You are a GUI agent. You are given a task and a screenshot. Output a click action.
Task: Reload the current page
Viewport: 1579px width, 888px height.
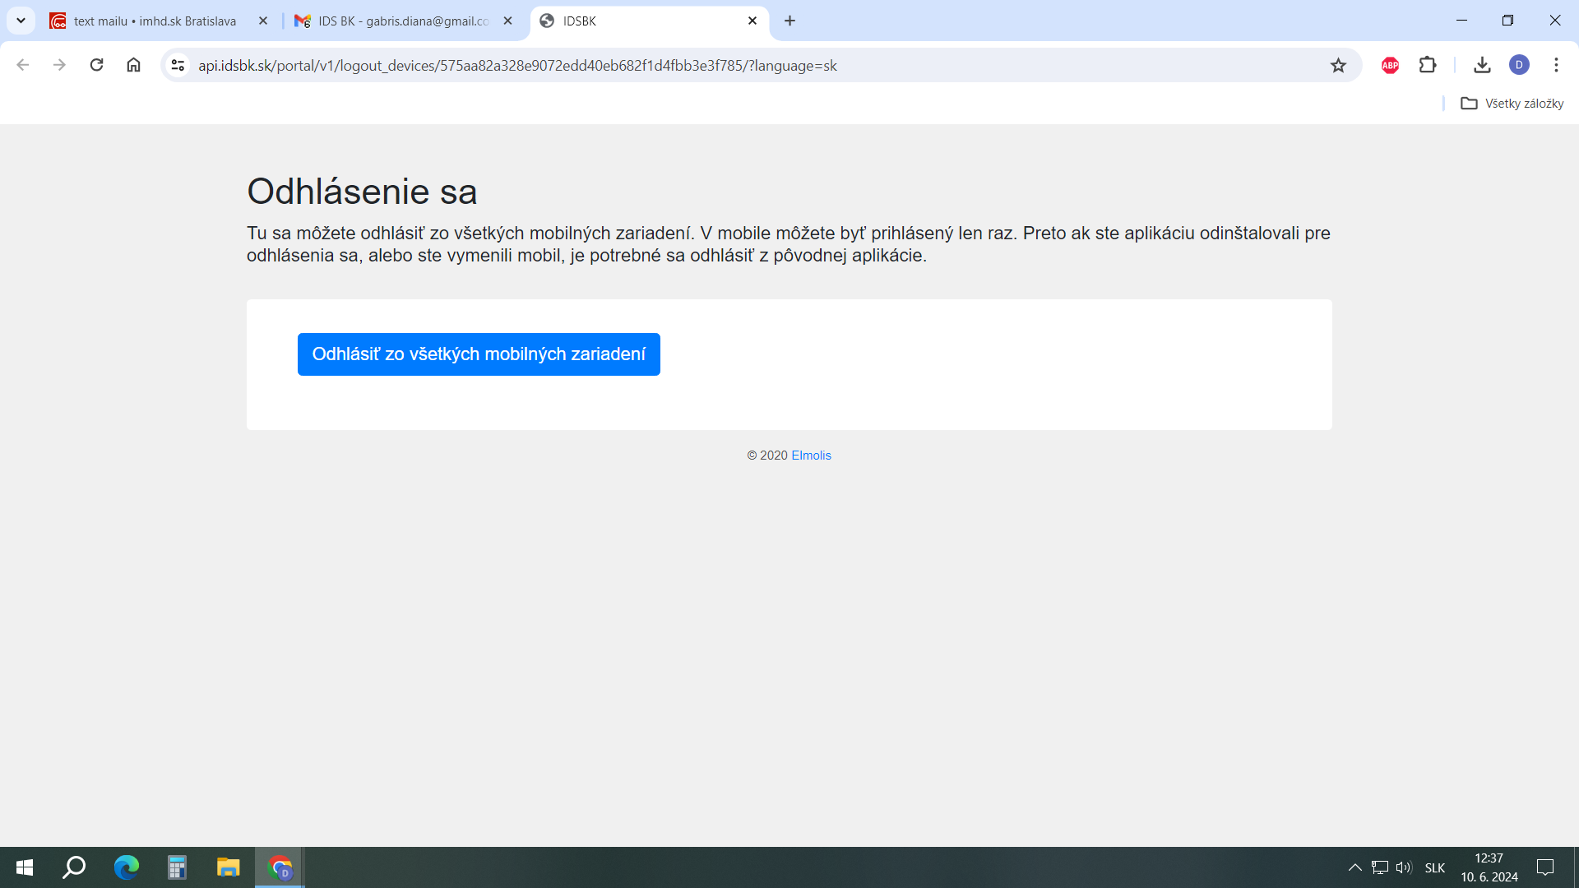click(x=96, y=65)
